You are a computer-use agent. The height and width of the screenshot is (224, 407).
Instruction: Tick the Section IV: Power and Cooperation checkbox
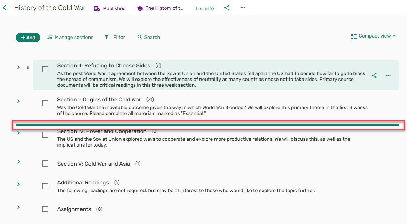click(45, 135)
